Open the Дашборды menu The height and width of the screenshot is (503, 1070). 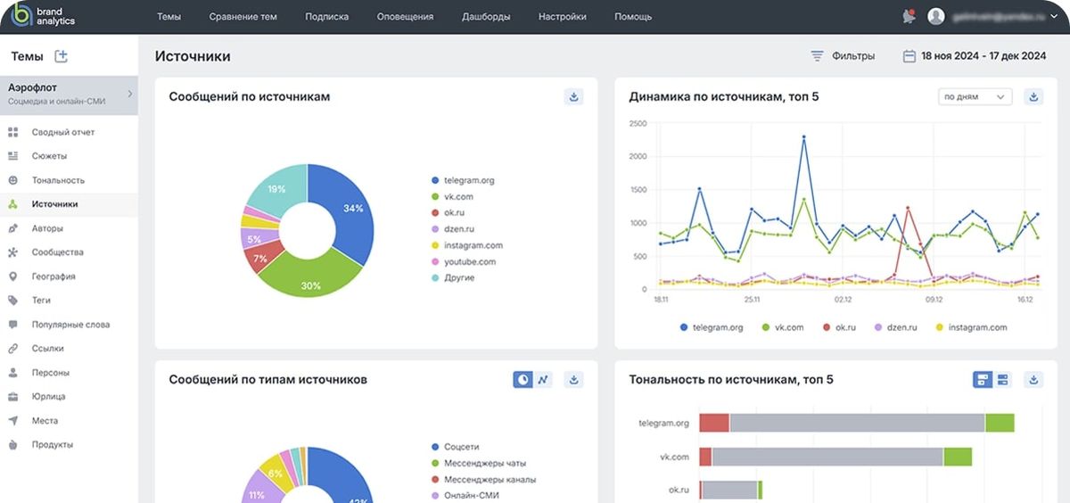[486, 16]
